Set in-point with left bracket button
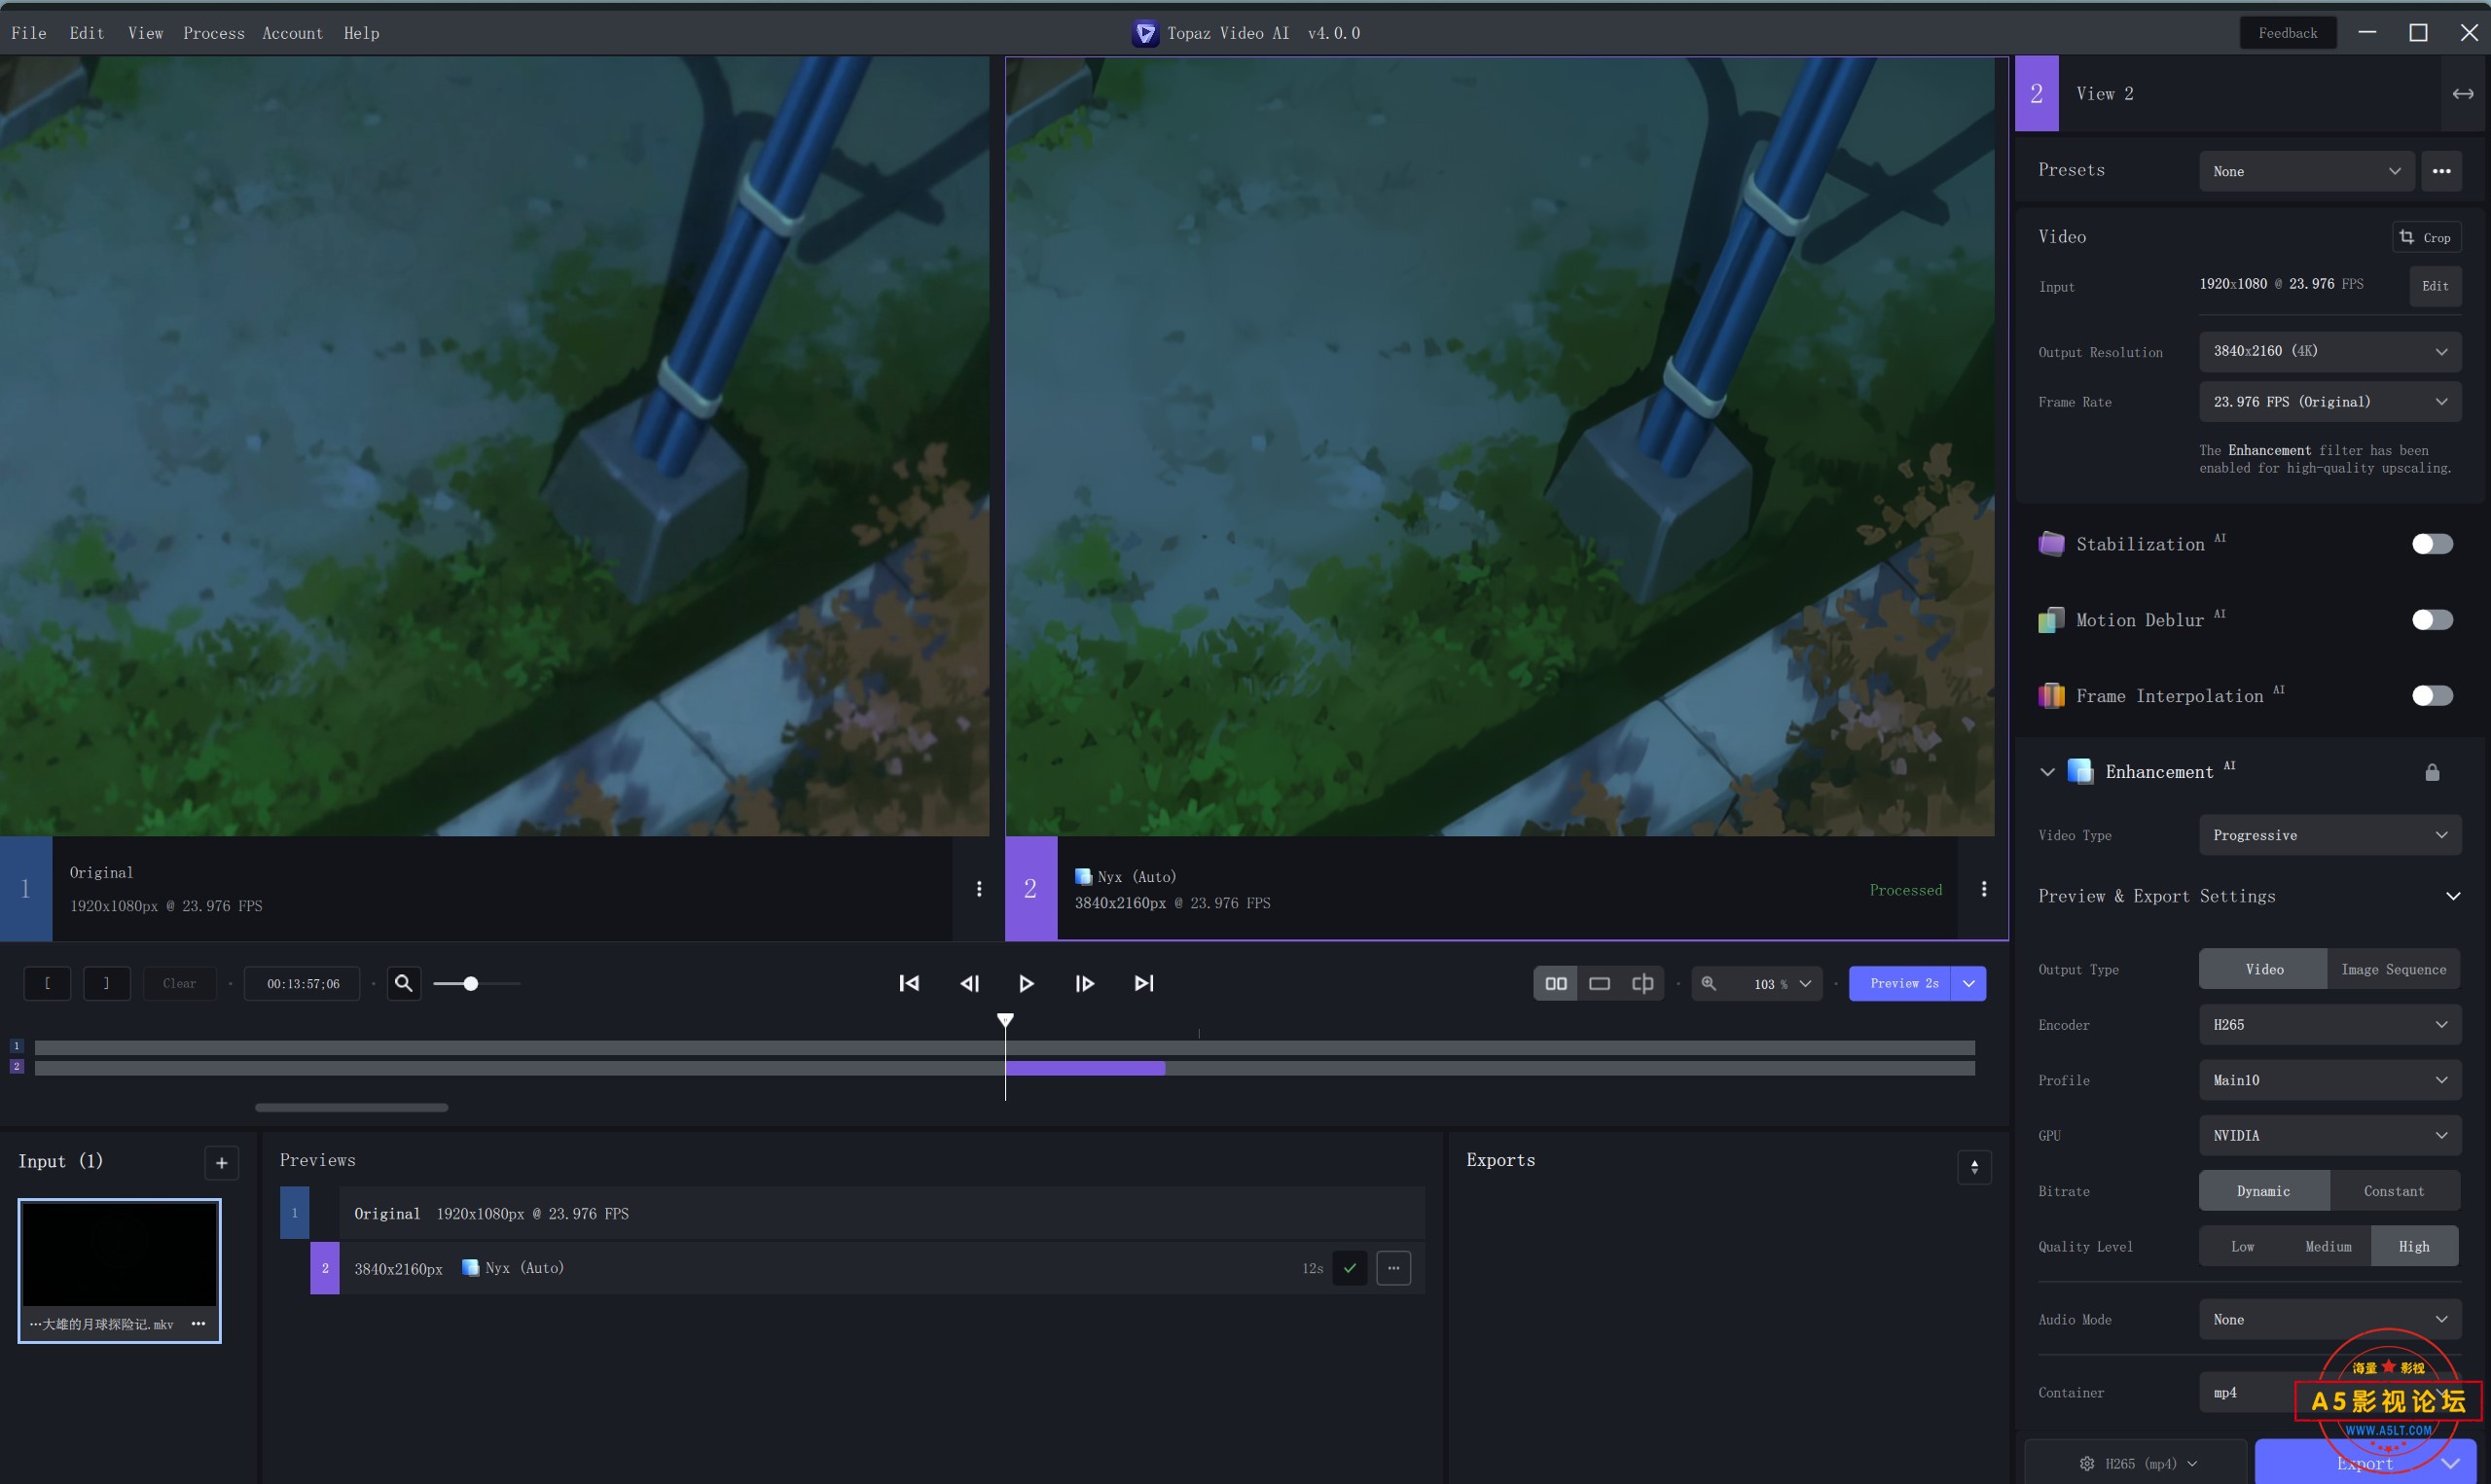Viewport: 2491px width, 1484px height. click(x=47, y=983)
